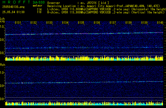This screenshot has width=166, height=108.
Task: Select the Rch 0.8 axis label
Action: [2, 99]
